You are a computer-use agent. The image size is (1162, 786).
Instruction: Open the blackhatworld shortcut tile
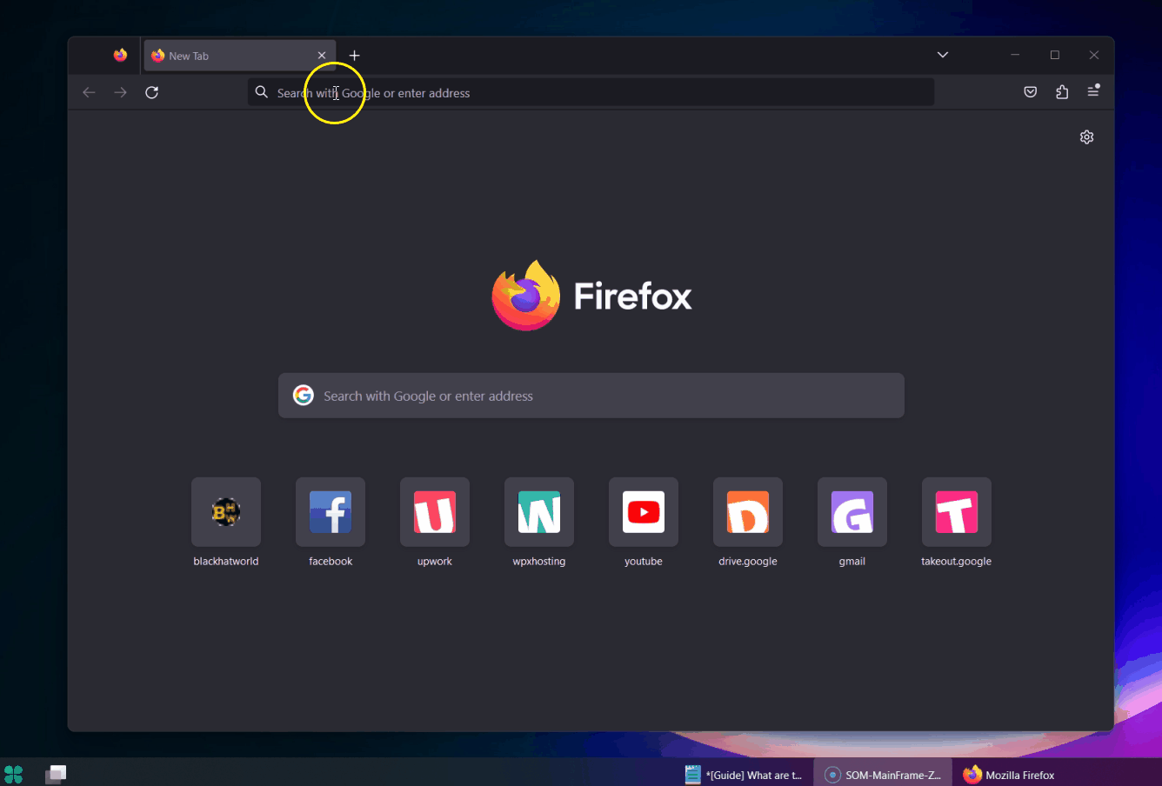pos(226,512)
